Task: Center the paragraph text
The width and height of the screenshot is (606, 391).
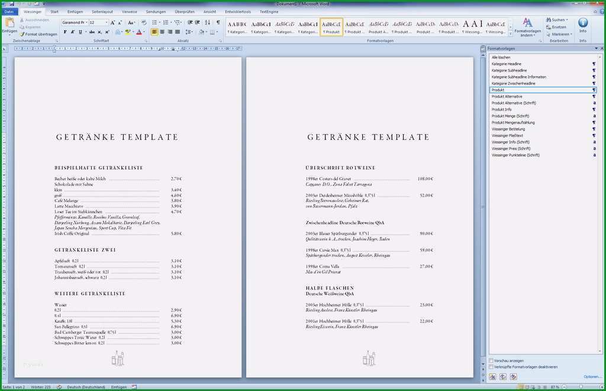Action: pos(162,32)
